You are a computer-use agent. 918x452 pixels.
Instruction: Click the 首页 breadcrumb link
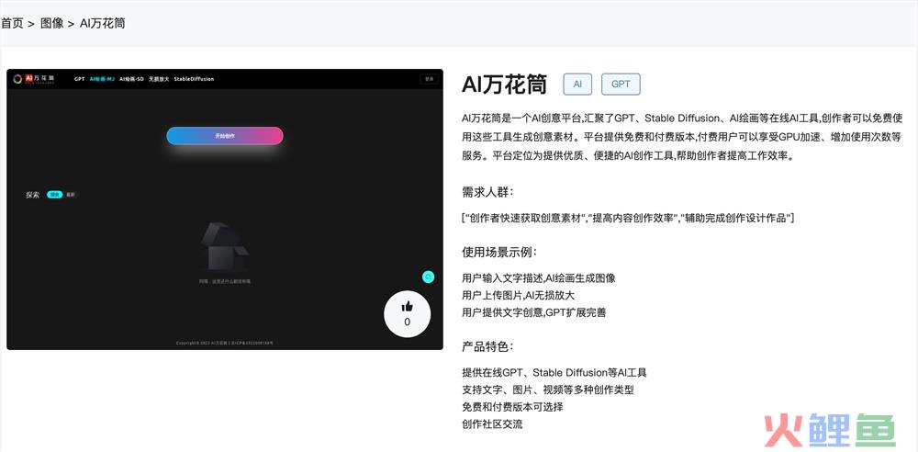click(12, 24)
